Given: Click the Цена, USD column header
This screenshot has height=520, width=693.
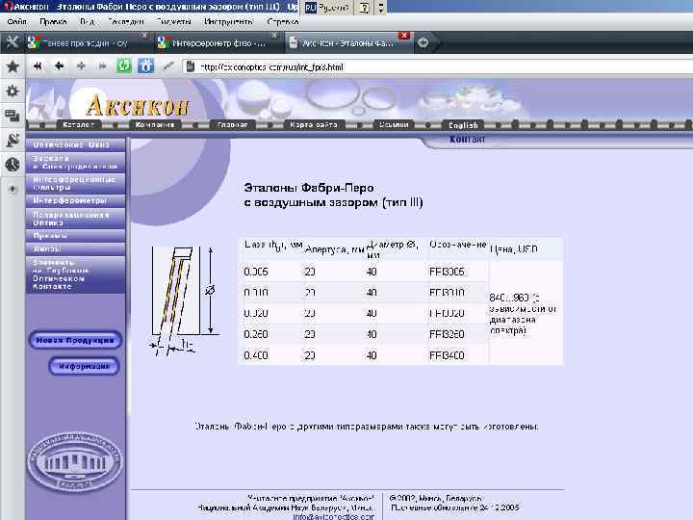Looking at the screenshot, I should pyautogui.click(x=514, y=249).
